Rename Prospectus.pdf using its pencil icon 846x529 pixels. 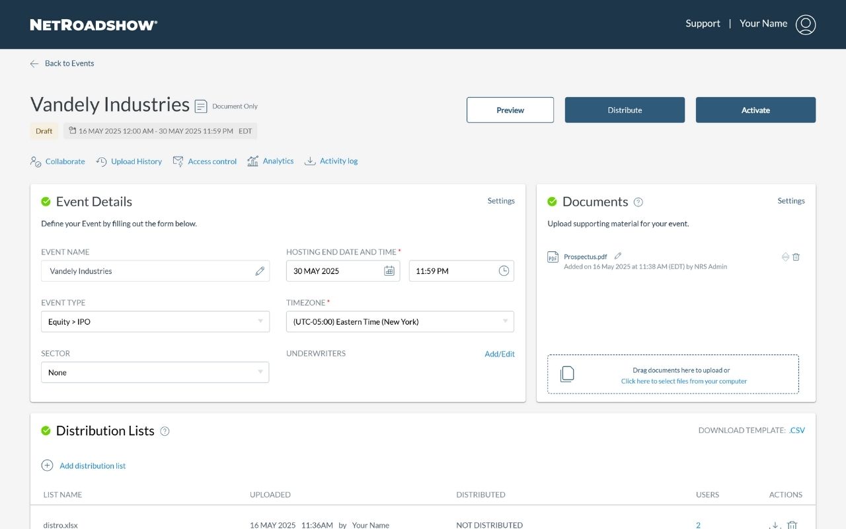click(x=618, y=256)
